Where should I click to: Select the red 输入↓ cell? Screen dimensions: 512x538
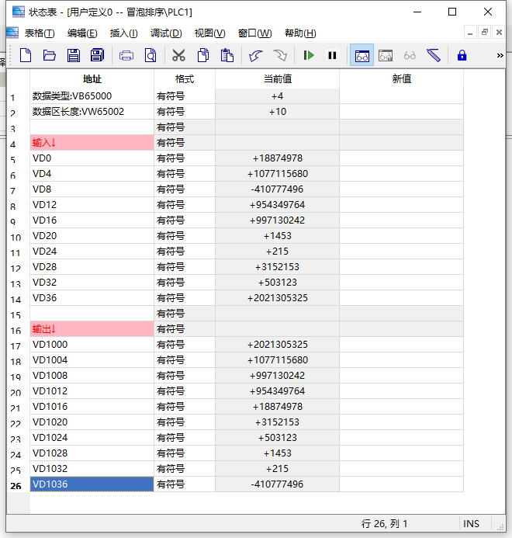coord(92,143)
